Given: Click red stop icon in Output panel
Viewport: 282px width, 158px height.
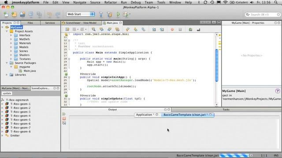Looking at the screenshot, I should pos(64,118).
